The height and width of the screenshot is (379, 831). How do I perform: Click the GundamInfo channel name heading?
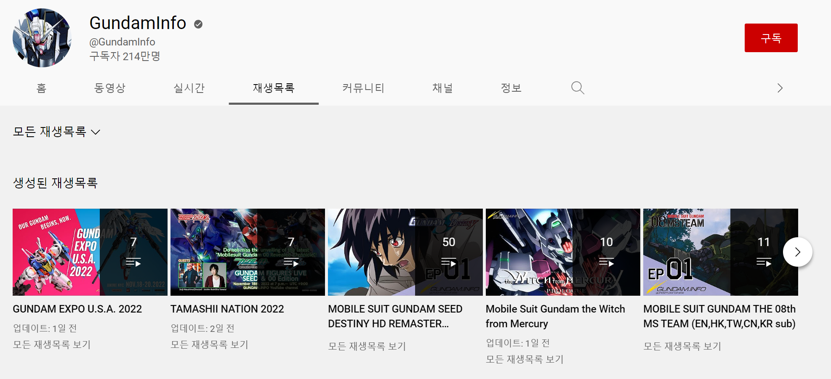point(138,23)
